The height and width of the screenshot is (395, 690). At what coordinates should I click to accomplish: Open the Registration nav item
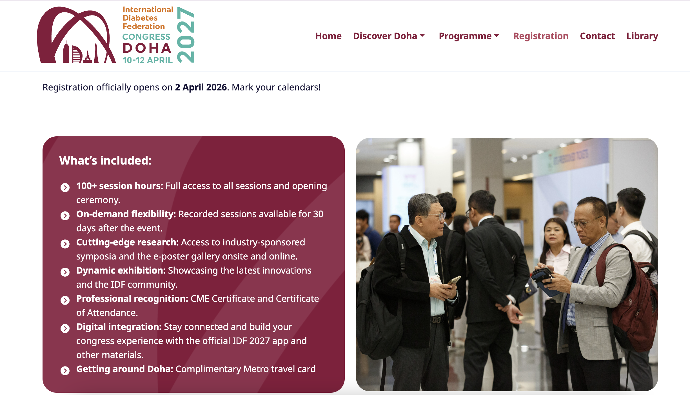click(x=541, y=36)
